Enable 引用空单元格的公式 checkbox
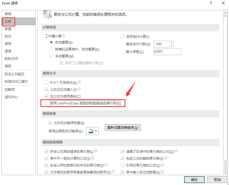Viewport: 229px width, 185px height. pyautogui.click(x=123, y=165)
